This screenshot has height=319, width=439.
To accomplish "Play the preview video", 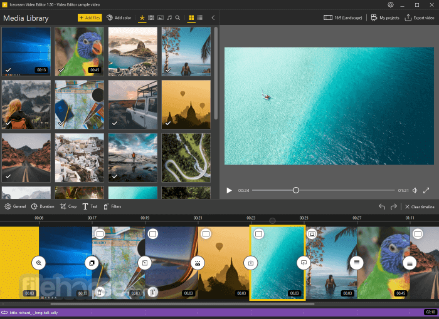I will (229, 191).
